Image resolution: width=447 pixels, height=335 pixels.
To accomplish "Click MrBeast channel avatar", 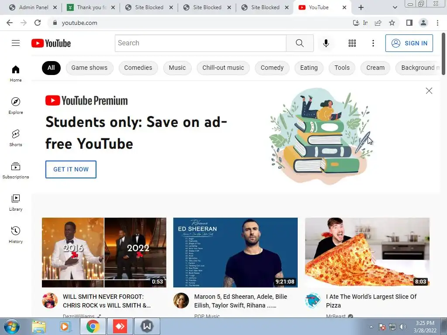I will (313, 301).
